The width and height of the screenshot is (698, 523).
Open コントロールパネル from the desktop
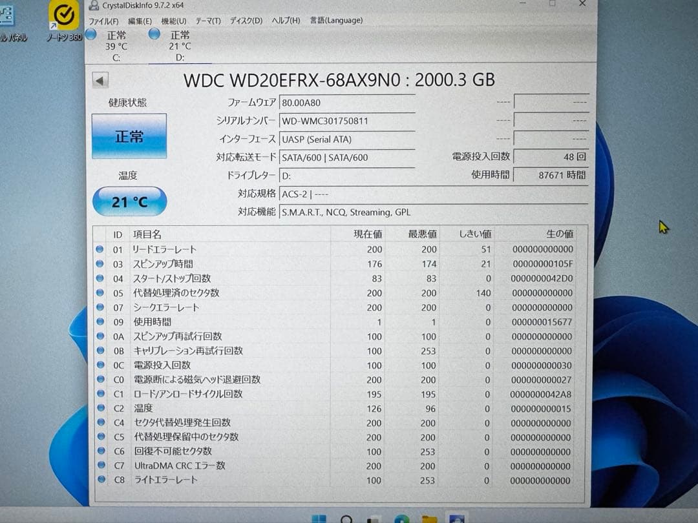(6, 13)
